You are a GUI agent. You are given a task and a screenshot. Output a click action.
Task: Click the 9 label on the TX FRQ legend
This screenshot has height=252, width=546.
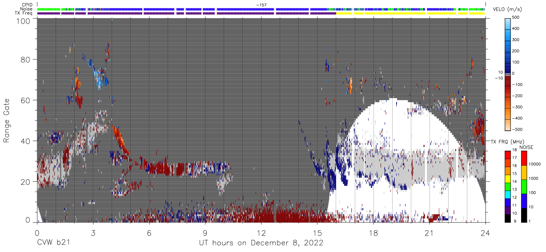(514, 221)
